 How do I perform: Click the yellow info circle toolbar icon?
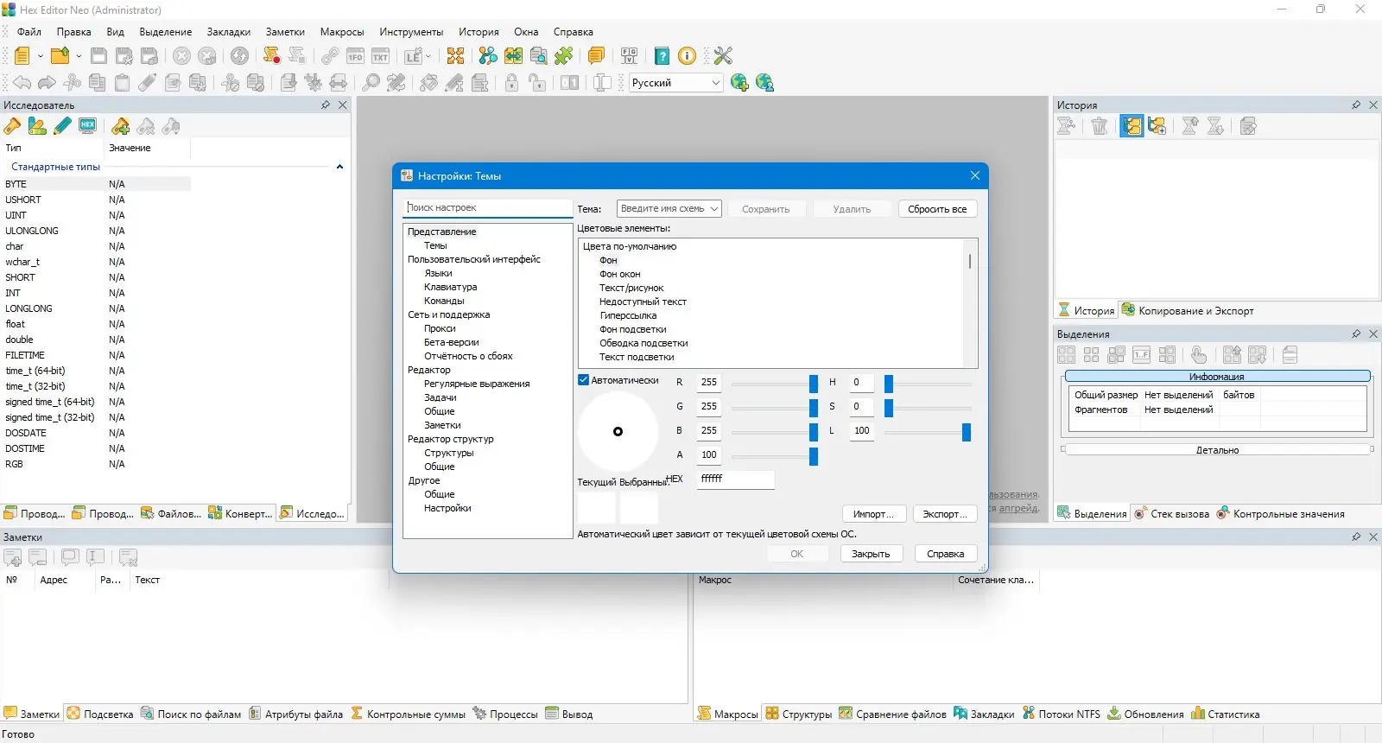(x=688, y=56)
